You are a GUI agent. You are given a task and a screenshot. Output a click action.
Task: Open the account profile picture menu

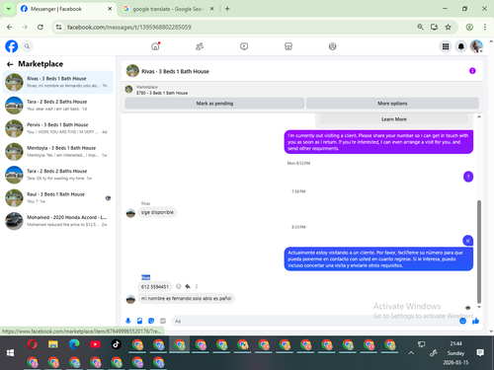476,46
